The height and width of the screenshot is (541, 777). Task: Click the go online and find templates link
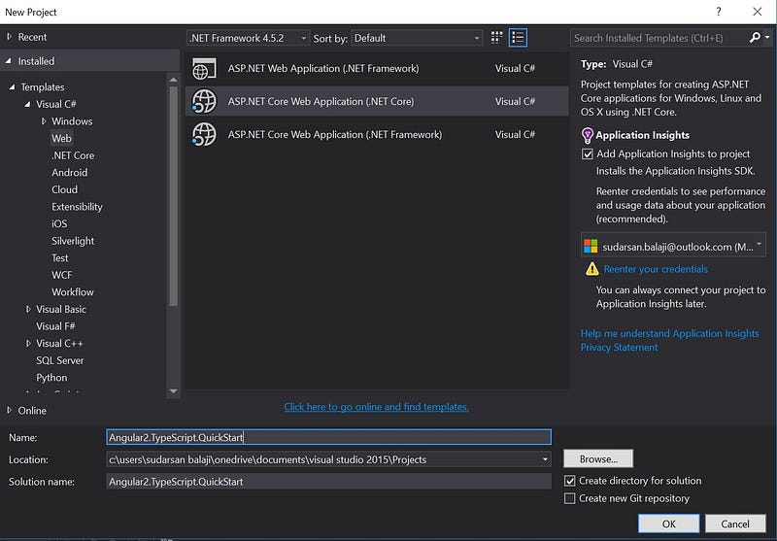click(x=376, y=407)
